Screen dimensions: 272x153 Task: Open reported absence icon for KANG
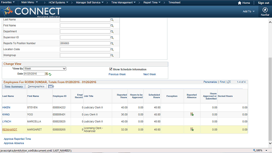[192, 114]
